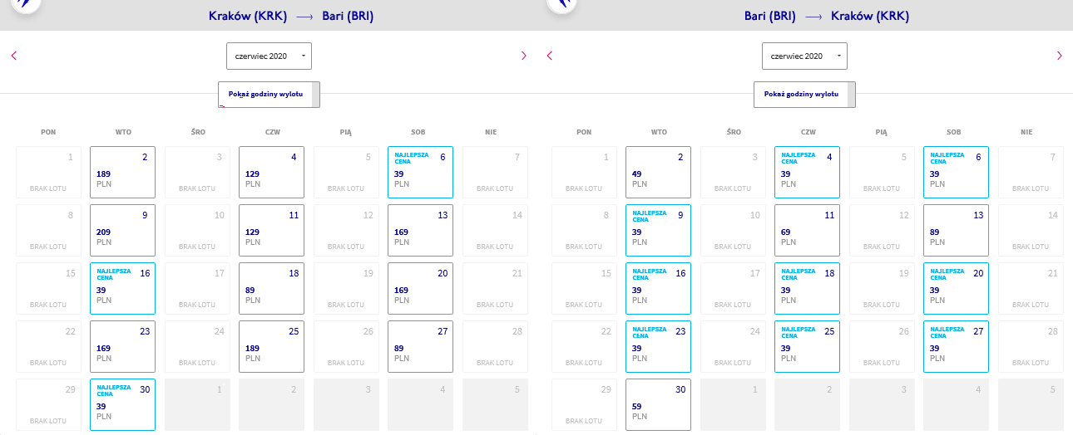The image size is (1073, 435).
Task: Go to next month for Bari–Kraków
Action: tap(1060, 56)
